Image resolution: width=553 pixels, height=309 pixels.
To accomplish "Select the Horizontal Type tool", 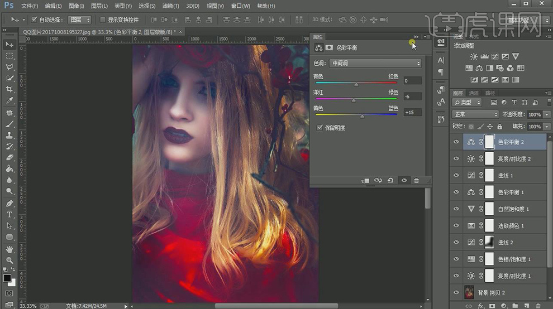I will tap(9, 215).
